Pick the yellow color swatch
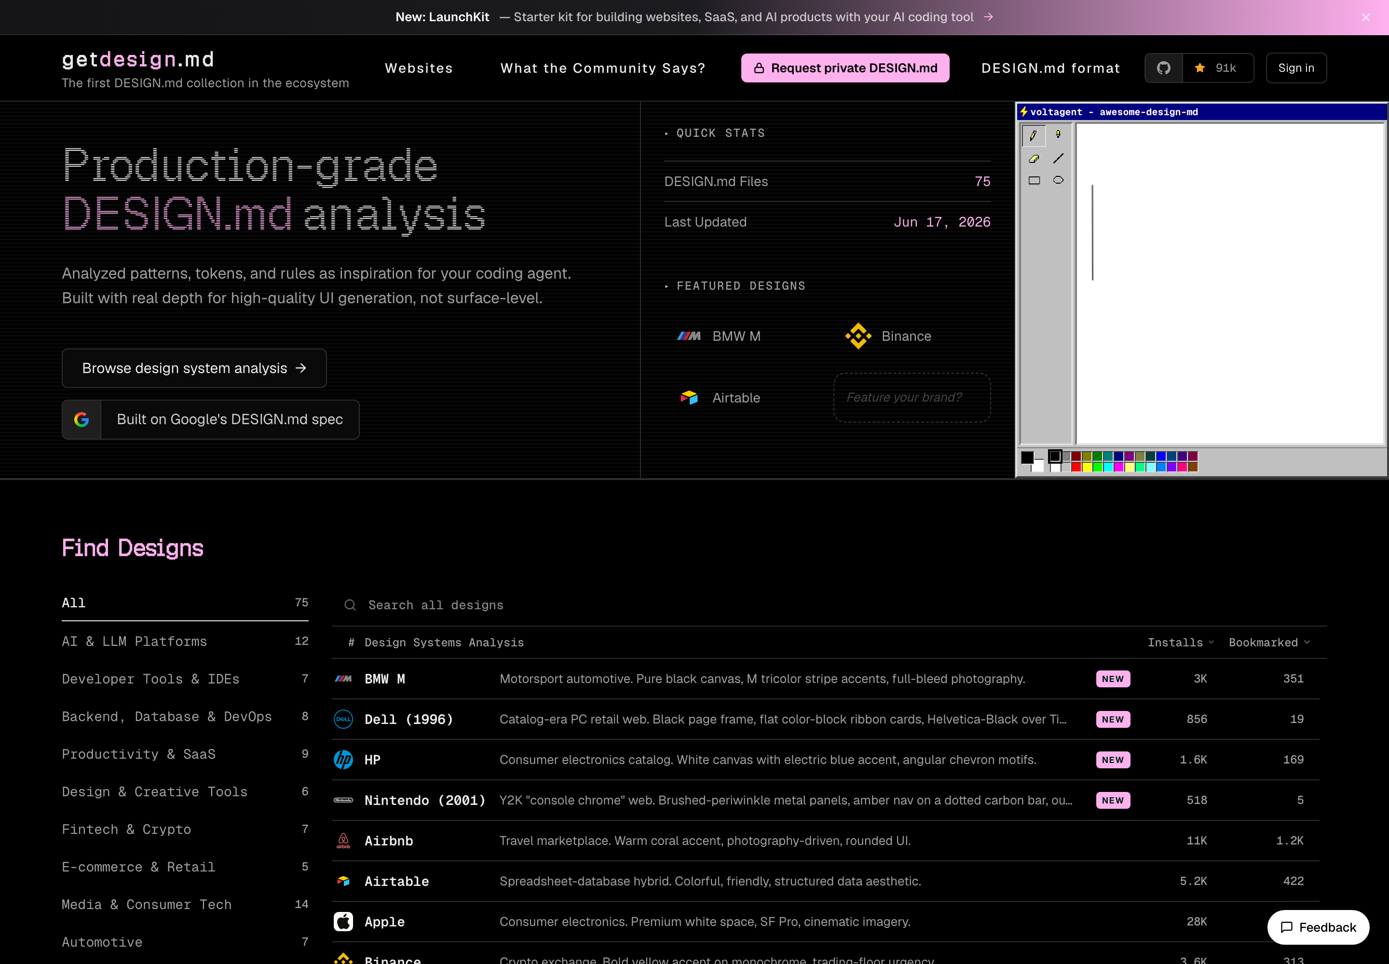The image size is (1389, 964). (1088, 467)
